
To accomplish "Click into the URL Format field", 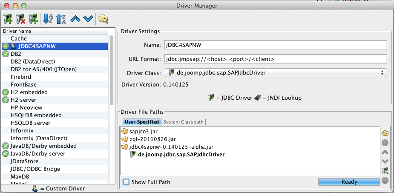I will (276, 59).
